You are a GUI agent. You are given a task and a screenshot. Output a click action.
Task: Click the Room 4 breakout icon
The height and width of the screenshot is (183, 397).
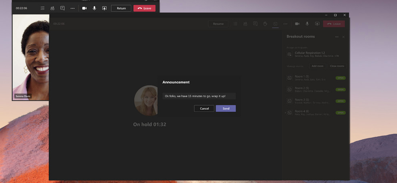[x=289, y=113]
